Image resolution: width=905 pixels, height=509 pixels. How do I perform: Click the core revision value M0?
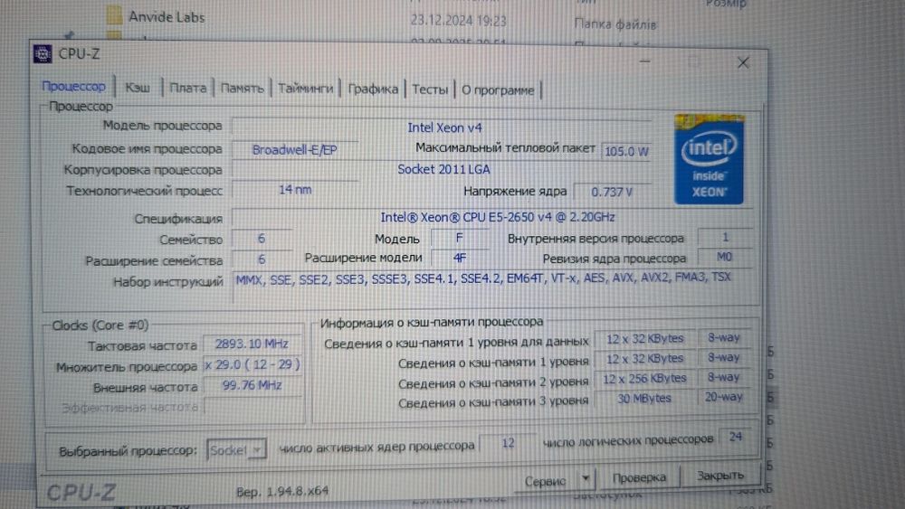click(x=724, y=257)
